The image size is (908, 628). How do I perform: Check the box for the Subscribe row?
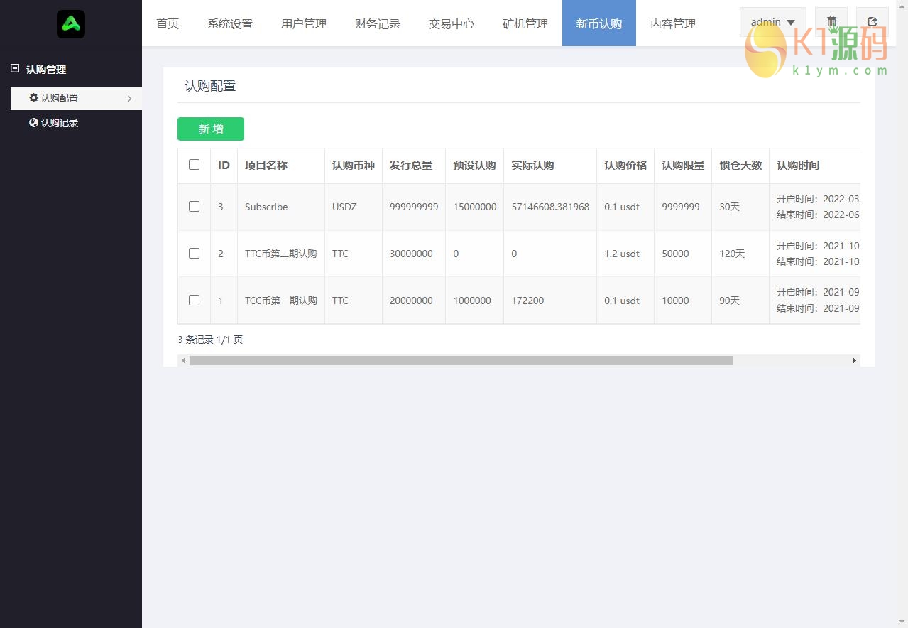[x=194, y=207]
